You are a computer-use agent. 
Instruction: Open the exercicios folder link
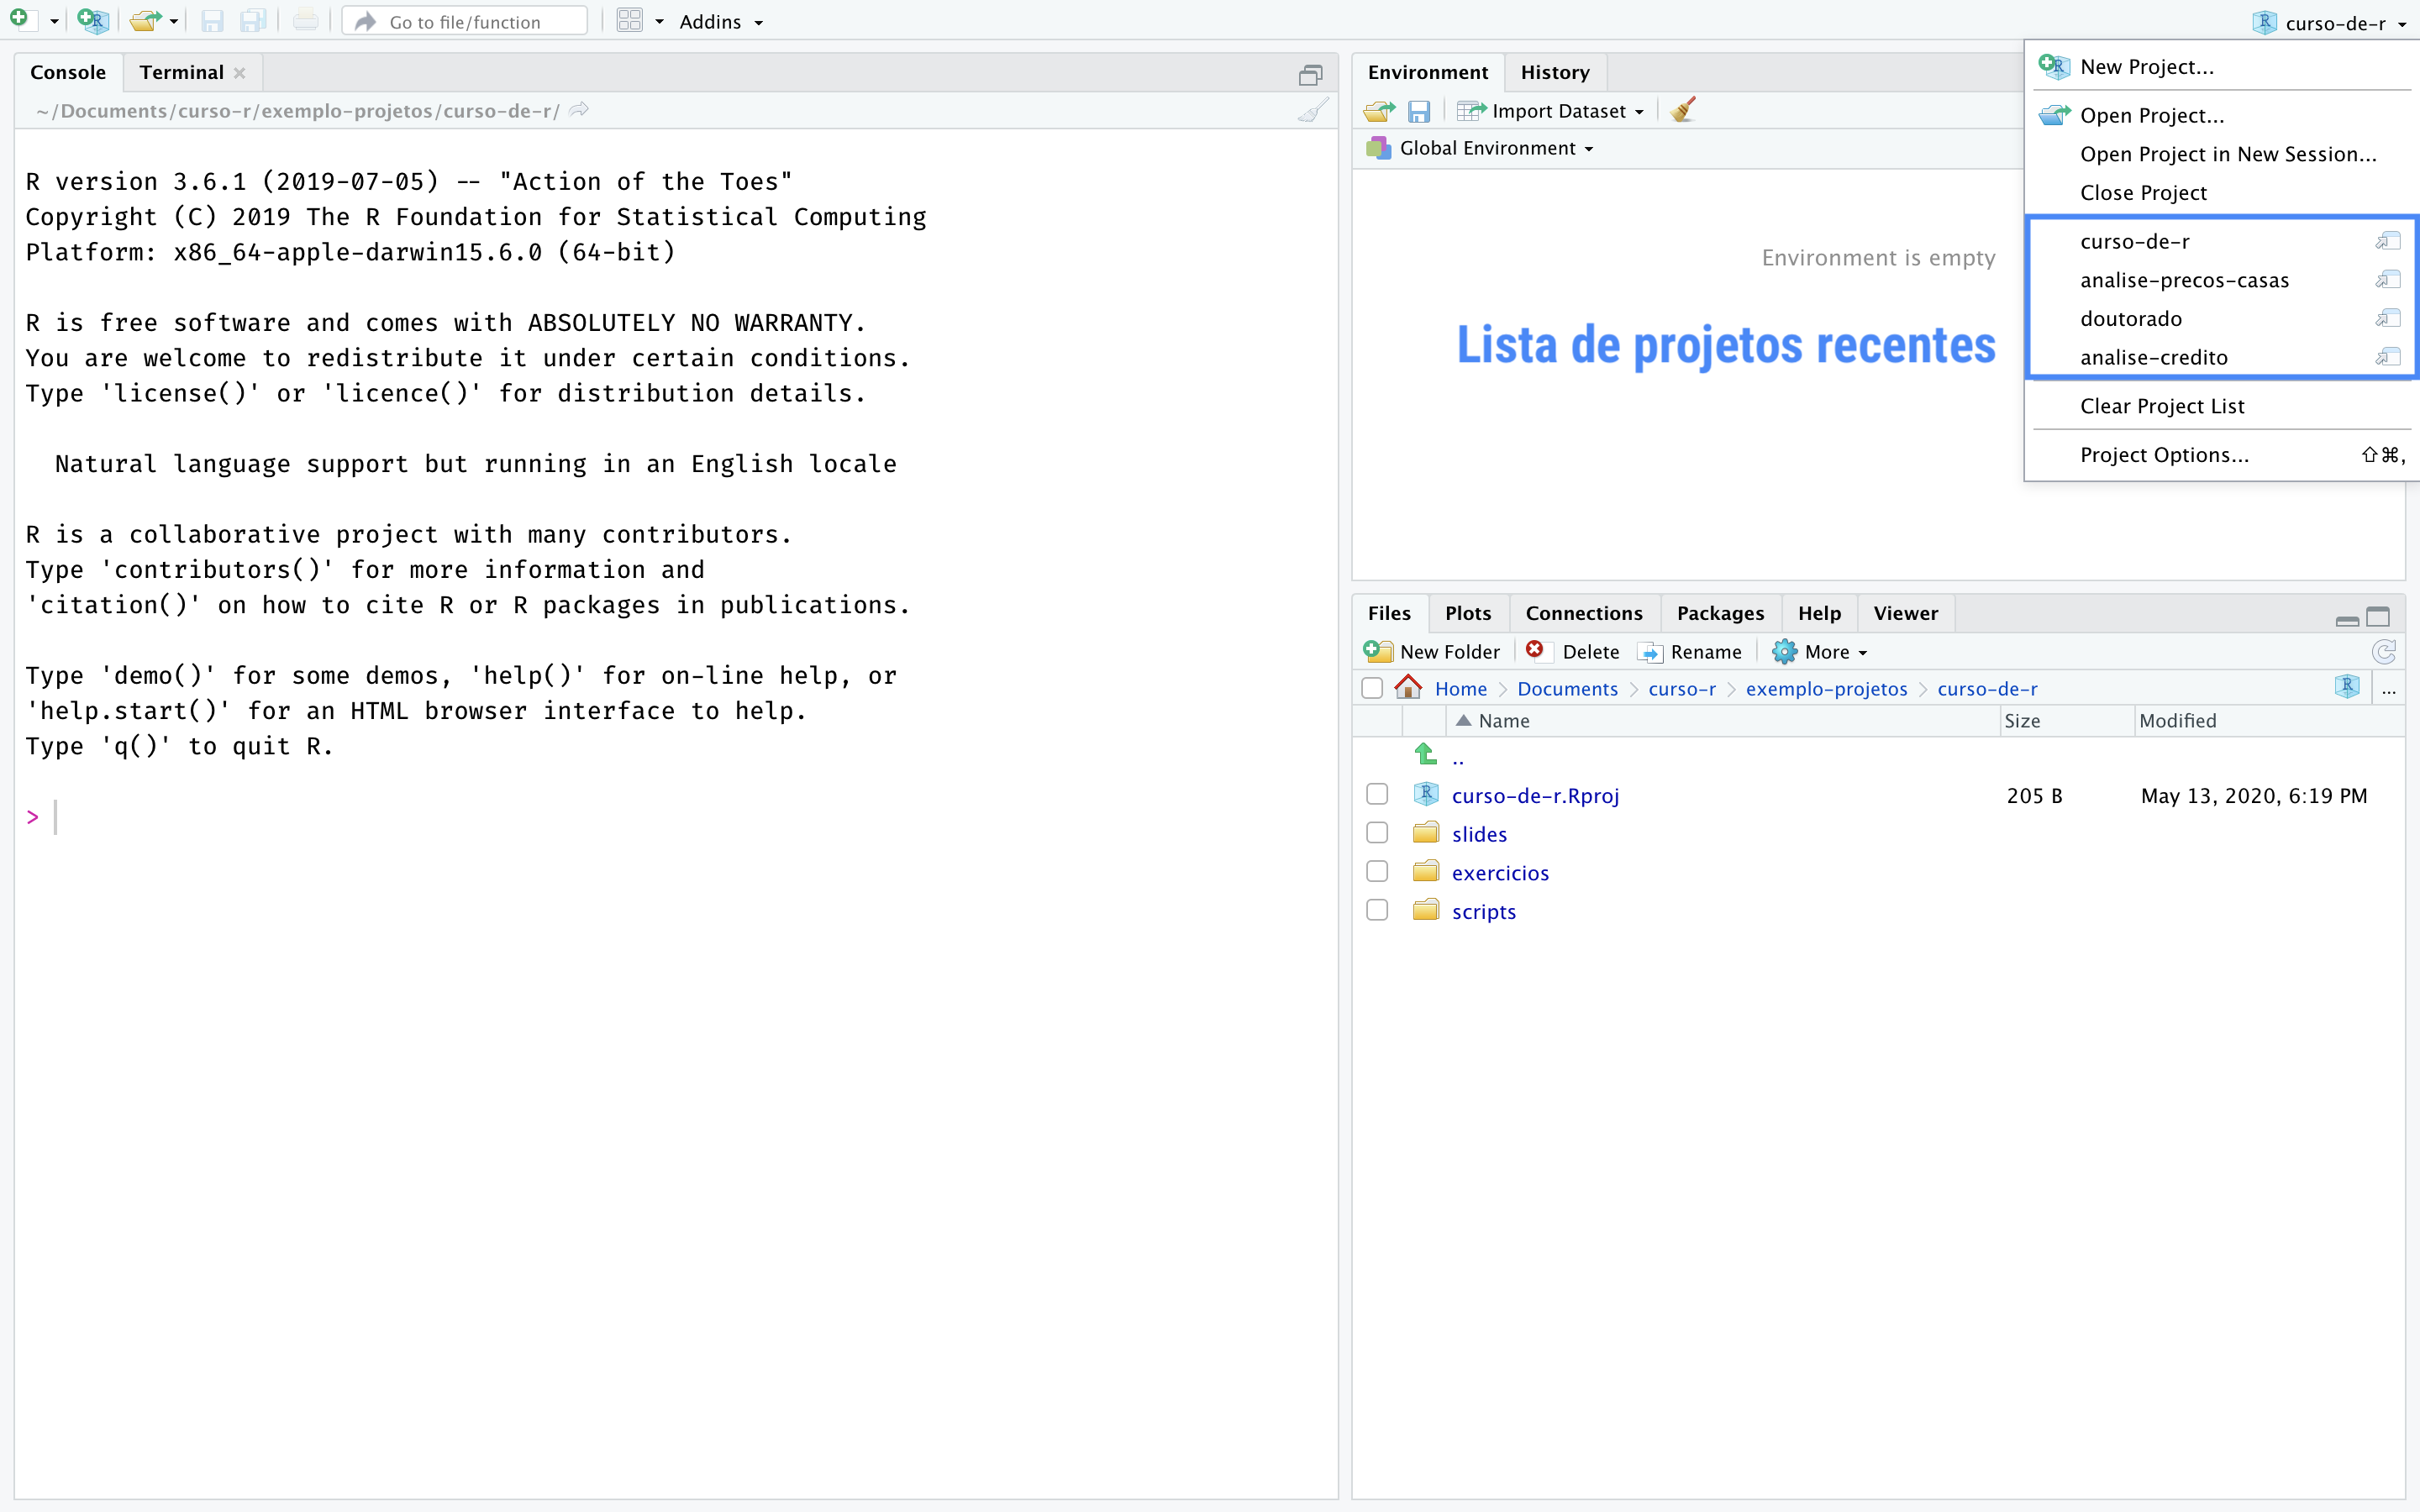coord(1500,873)
